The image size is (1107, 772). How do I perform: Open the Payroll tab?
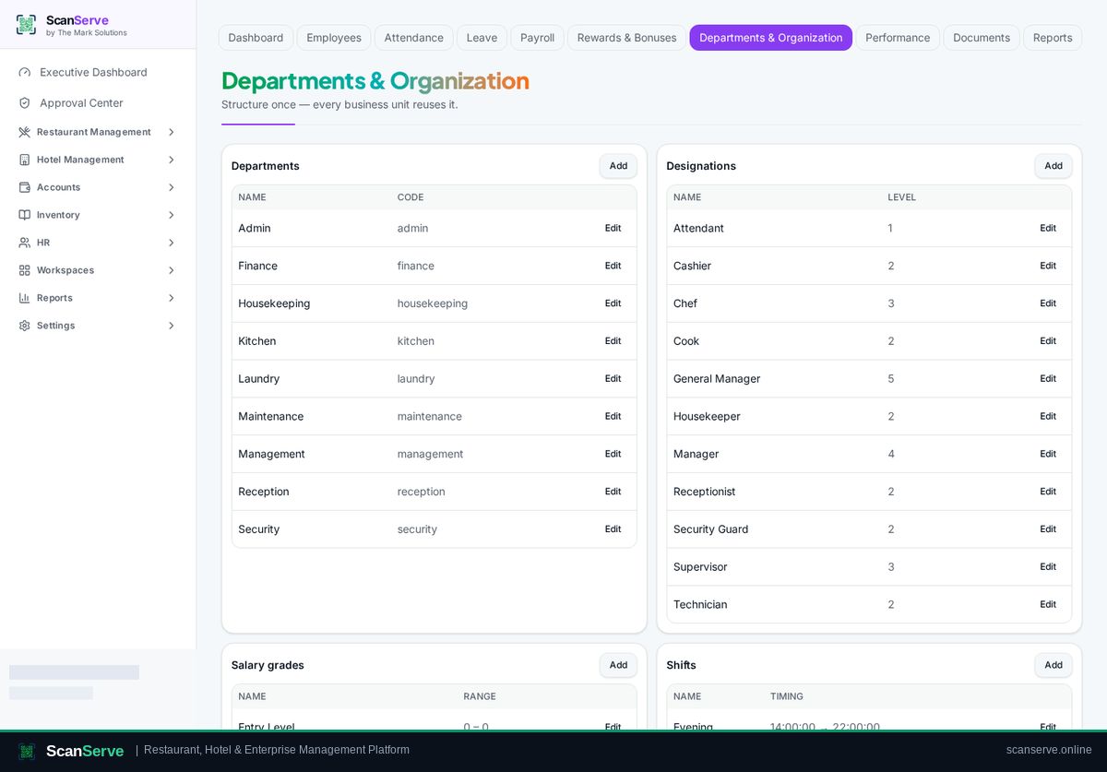tap(537, 38)
